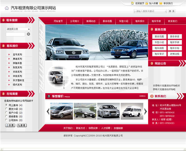186x151 pixels.
Task: Click the right carousel arrow in 车型报价
Action: click(145, 111)
